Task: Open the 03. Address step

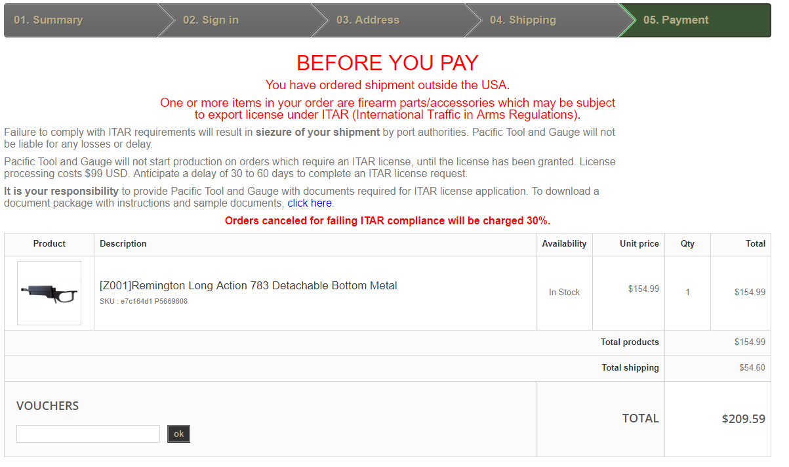Action: tap(367, 20)
